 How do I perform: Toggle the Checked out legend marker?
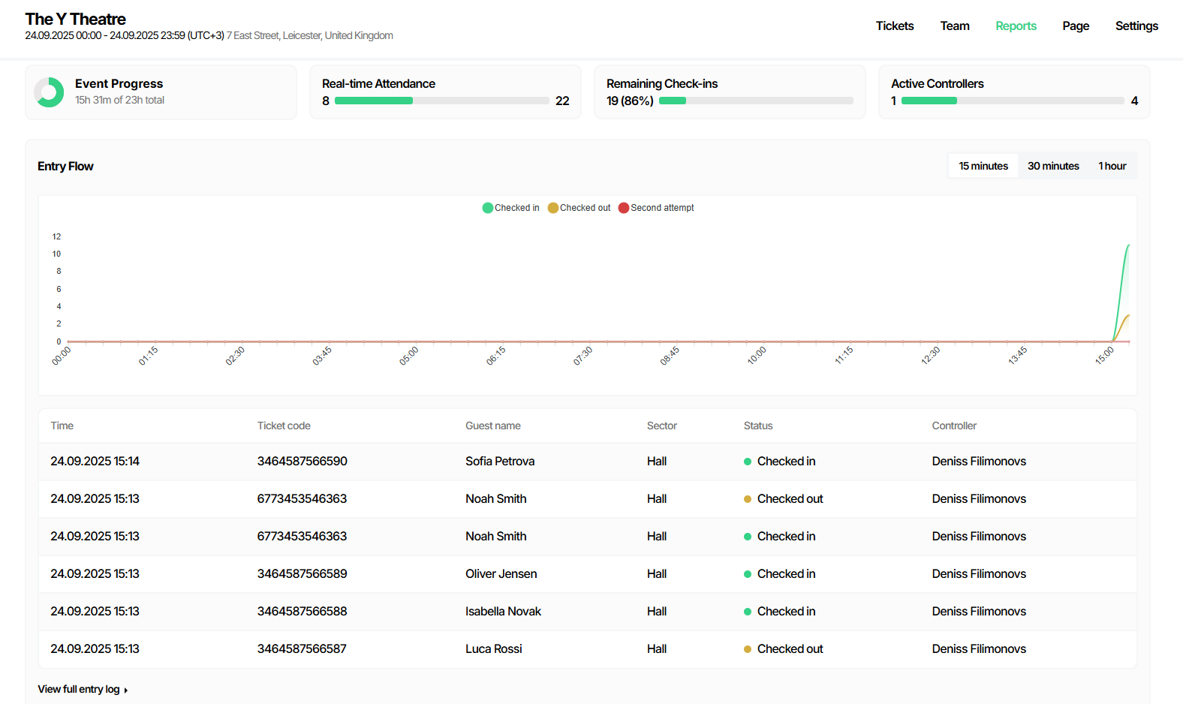coord(553,208)
